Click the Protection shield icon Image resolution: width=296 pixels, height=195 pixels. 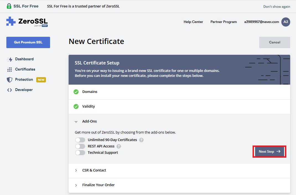[x=9, y=80]
